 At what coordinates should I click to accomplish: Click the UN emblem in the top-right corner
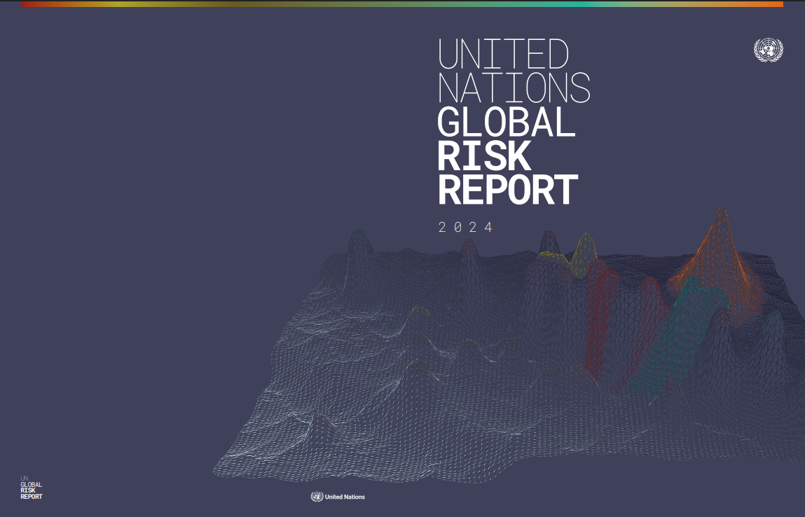pos(768,50)
